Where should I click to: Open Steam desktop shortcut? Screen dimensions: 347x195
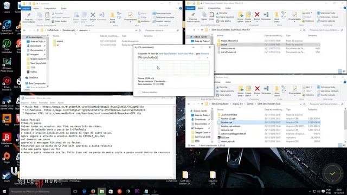pyautogui.click(x=7, y=176)
